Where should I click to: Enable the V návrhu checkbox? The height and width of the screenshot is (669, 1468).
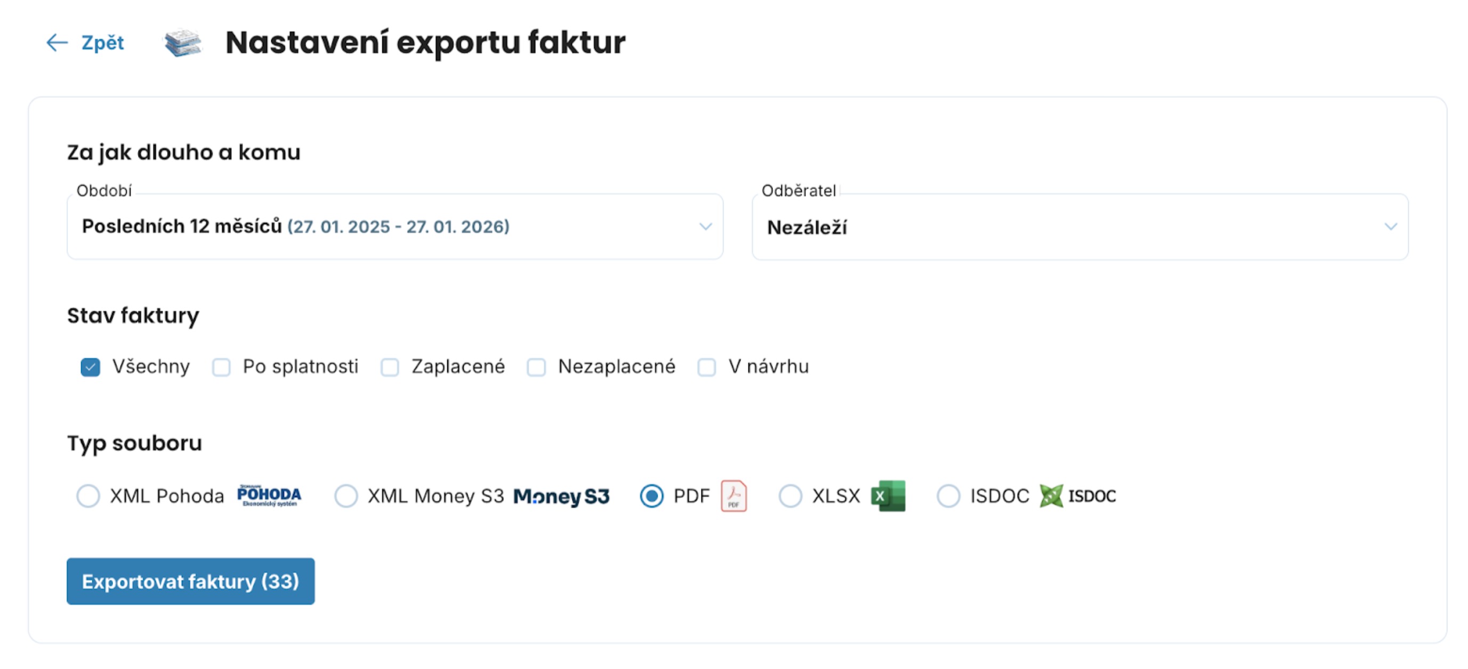(x=707, y=367)
